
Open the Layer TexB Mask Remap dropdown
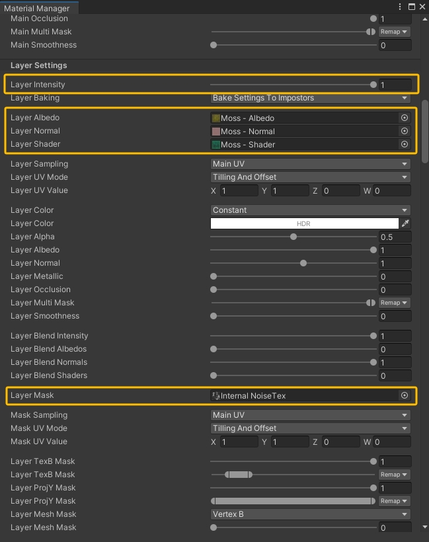point(395,475)
